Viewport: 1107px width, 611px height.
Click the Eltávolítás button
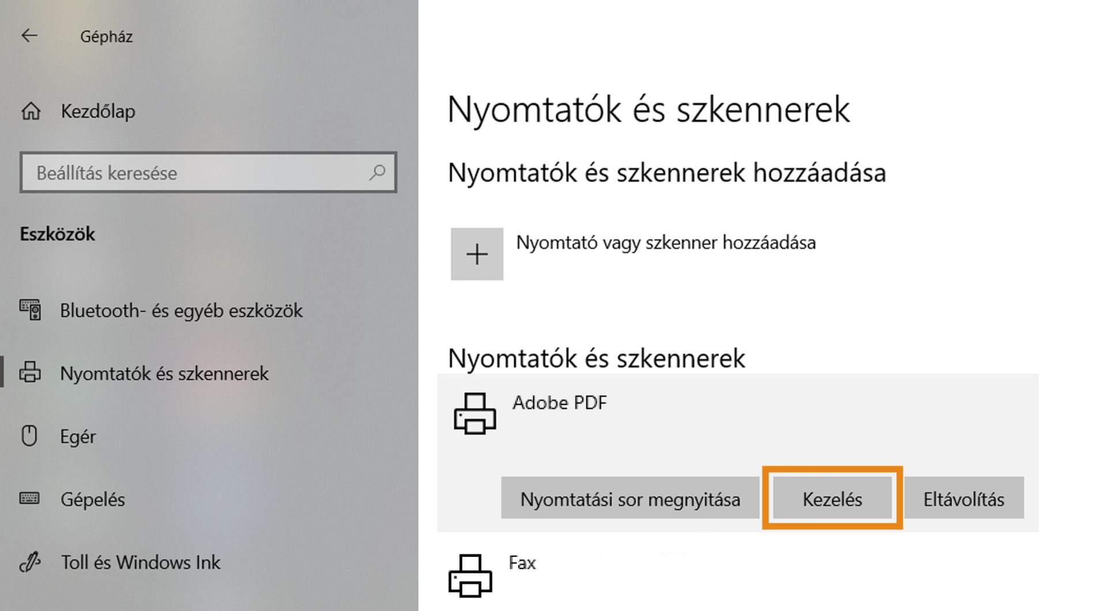965,499
